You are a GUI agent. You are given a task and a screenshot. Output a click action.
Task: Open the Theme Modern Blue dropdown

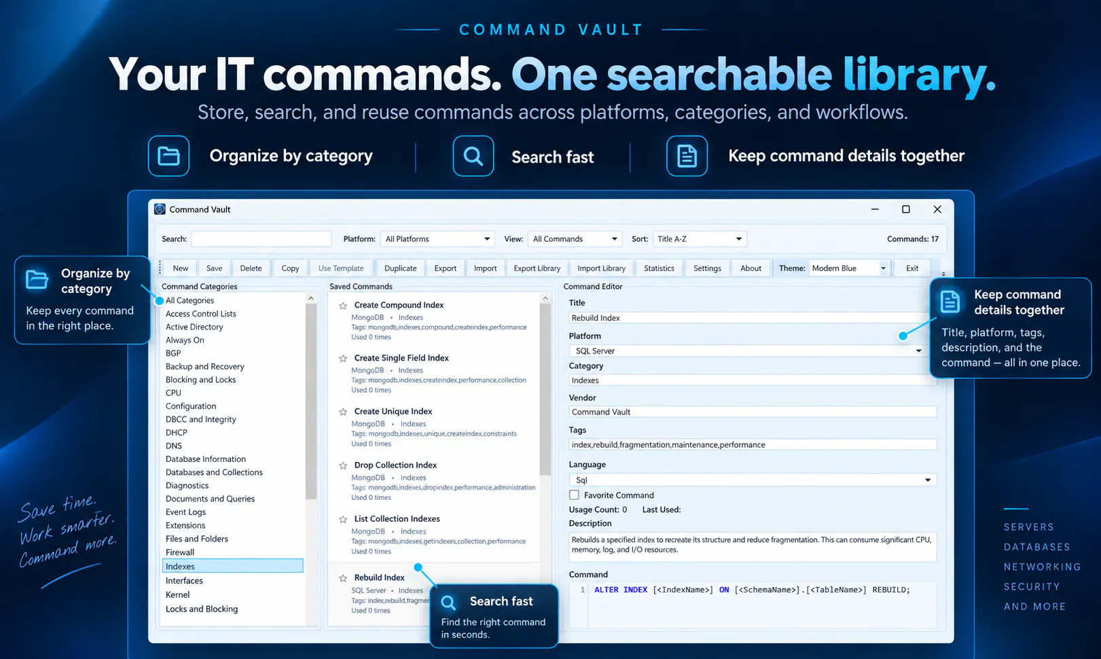pos(848,268)
